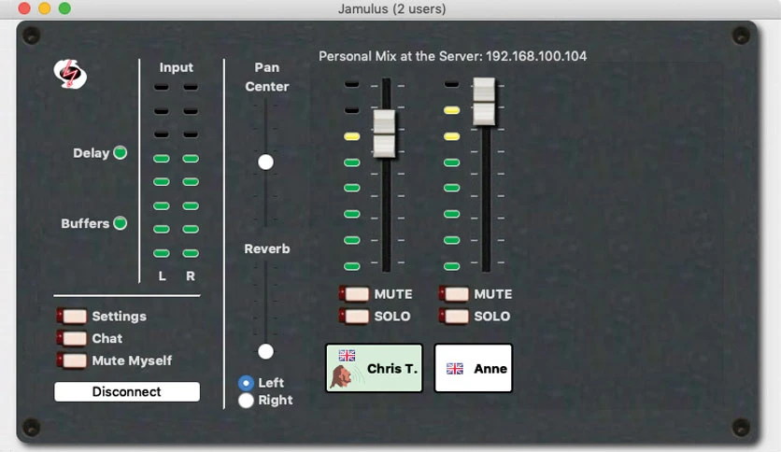This screenshot has height=452, width=781.
Task: Minimize window with the yellow button
Action: pos(44,8)
